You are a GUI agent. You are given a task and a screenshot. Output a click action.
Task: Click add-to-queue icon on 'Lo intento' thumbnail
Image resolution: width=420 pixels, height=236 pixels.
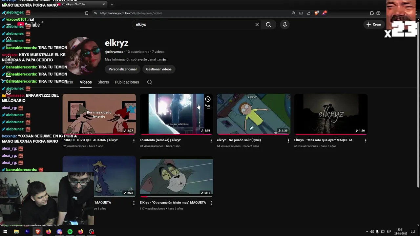[x=208, y=107]
